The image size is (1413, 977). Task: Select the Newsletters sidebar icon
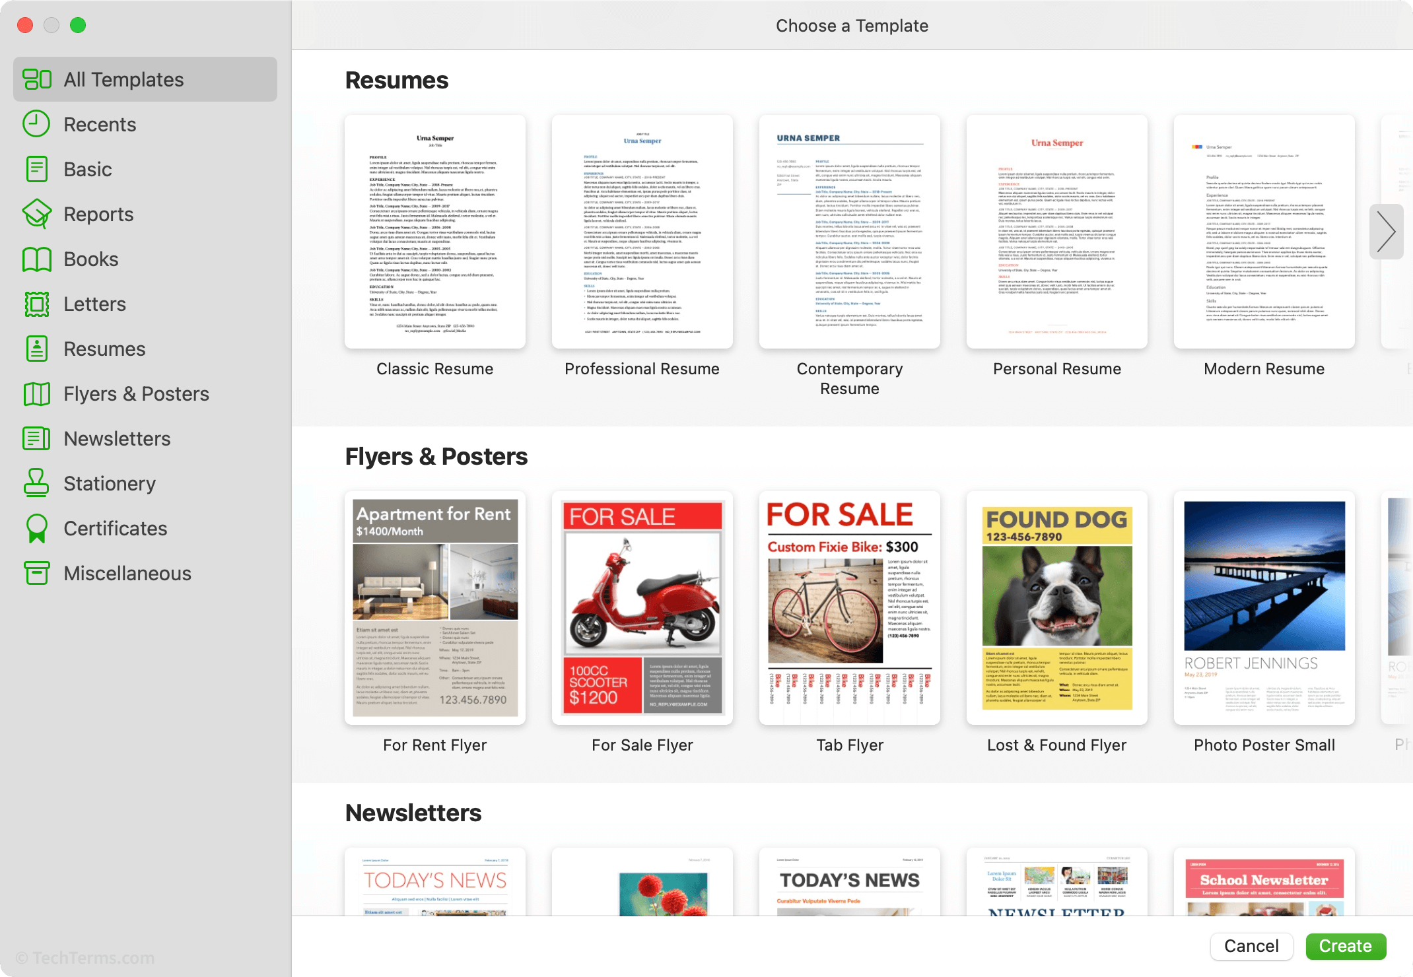39,438
